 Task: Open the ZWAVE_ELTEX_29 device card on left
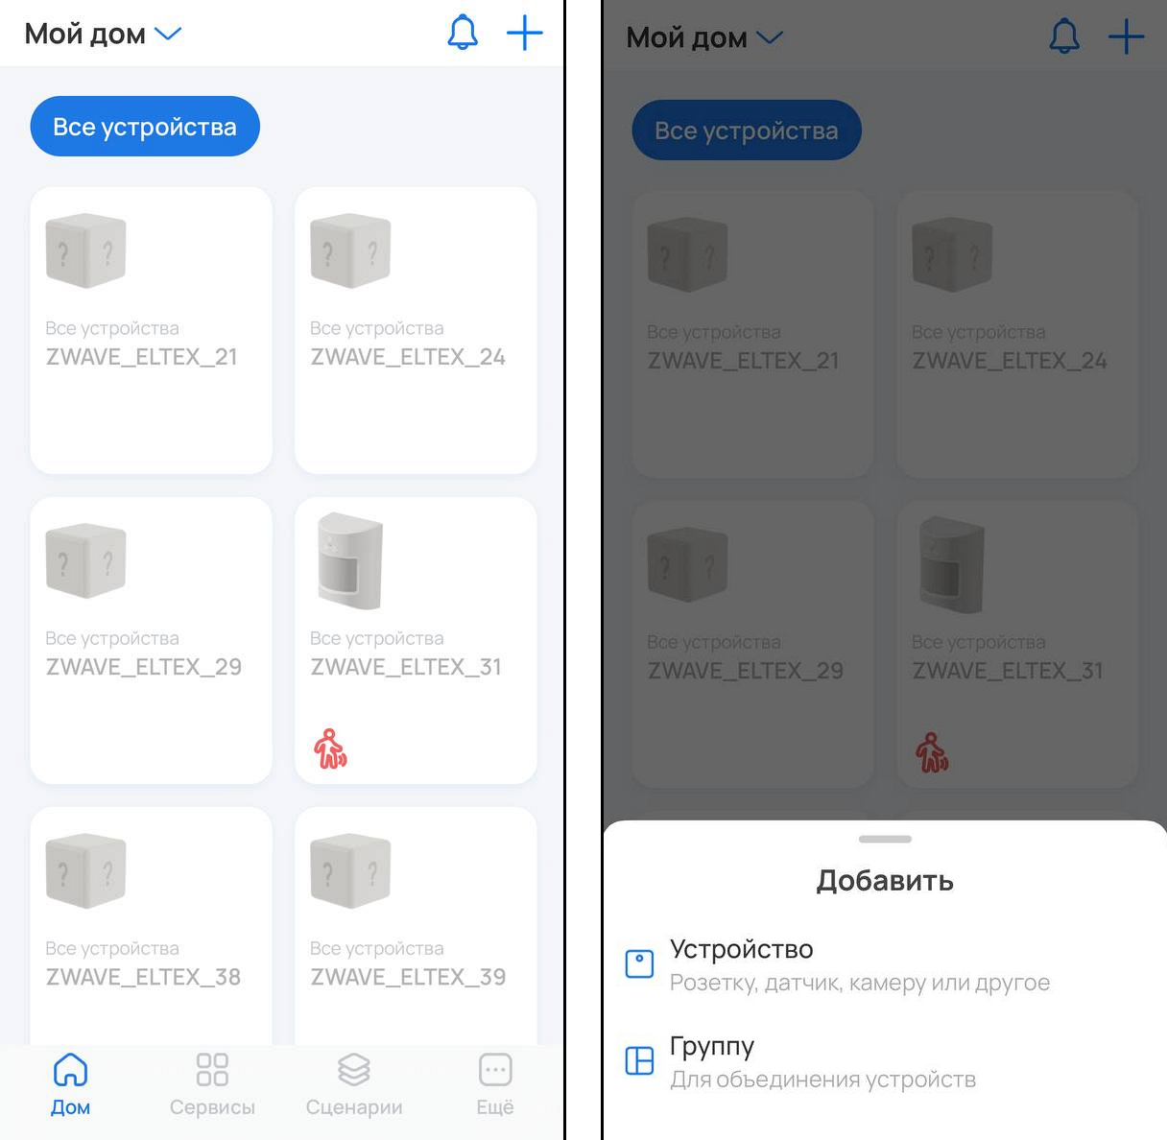coord(152,640)
